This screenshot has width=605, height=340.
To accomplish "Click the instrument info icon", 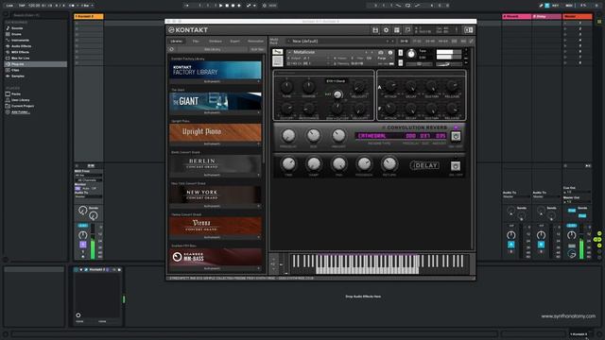I will tap(390, 53).
